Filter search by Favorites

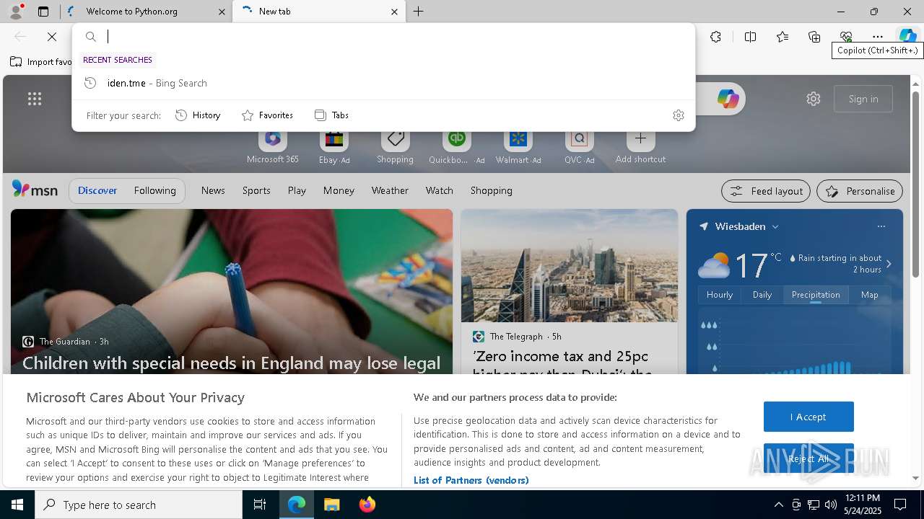267,115
